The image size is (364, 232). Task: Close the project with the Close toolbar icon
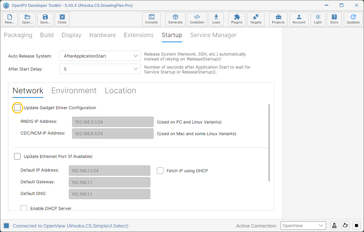(62, 19)
